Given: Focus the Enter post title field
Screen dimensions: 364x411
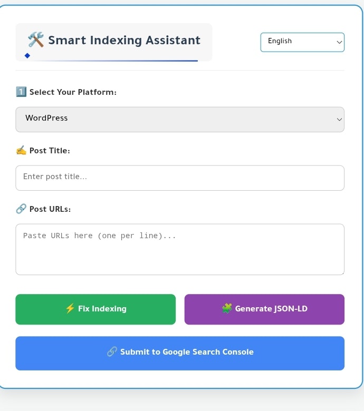Looking at the screenshot, I should [x=179, y=178].
